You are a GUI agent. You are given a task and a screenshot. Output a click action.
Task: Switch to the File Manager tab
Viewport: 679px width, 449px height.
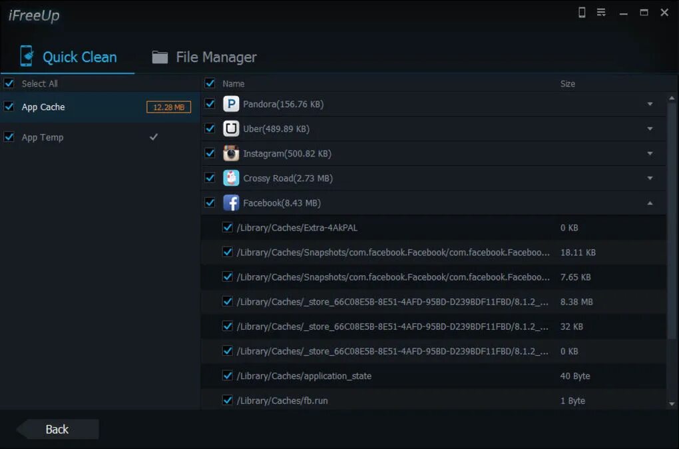[204, 57]
